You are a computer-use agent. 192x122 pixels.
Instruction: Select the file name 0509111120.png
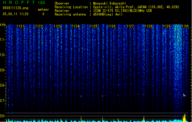16,8
